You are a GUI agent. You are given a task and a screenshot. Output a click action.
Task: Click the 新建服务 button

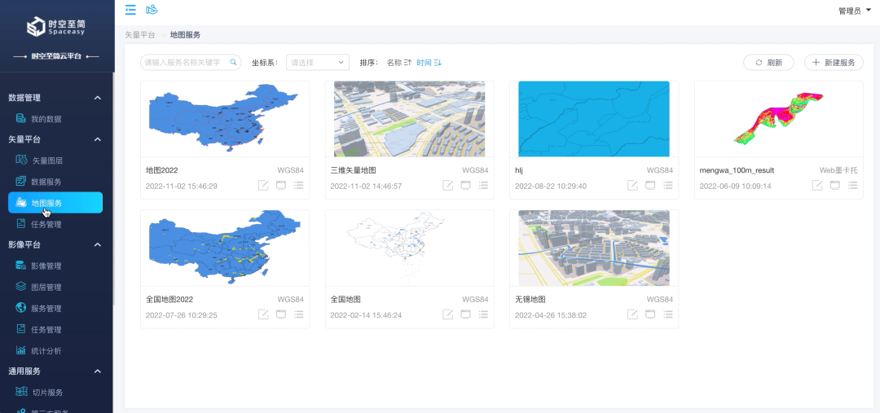point(834,62)
